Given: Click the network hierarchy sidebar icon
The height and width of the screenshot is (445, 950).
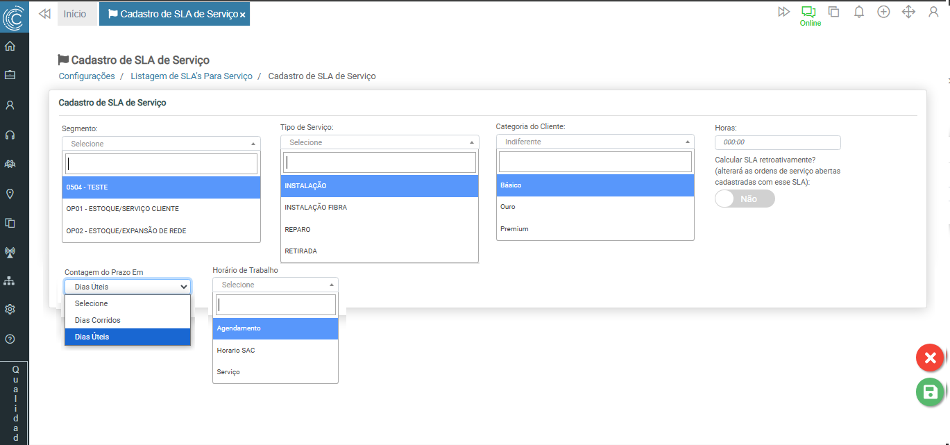Looking at the screenshot, I should pos(10,280).
